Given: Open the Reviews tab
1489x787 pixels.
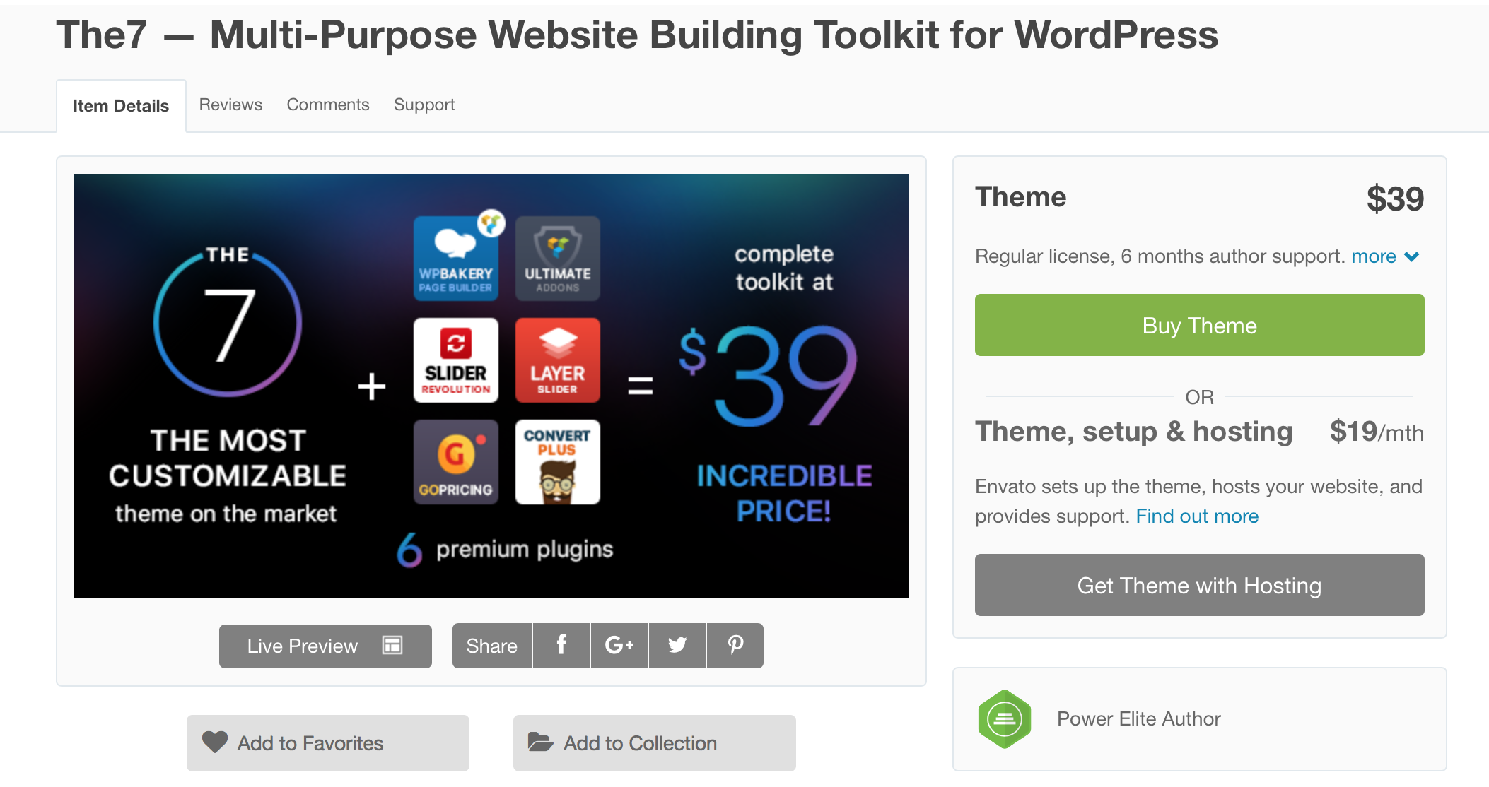Looking at the screenshot, I should [x=230, y=105].
